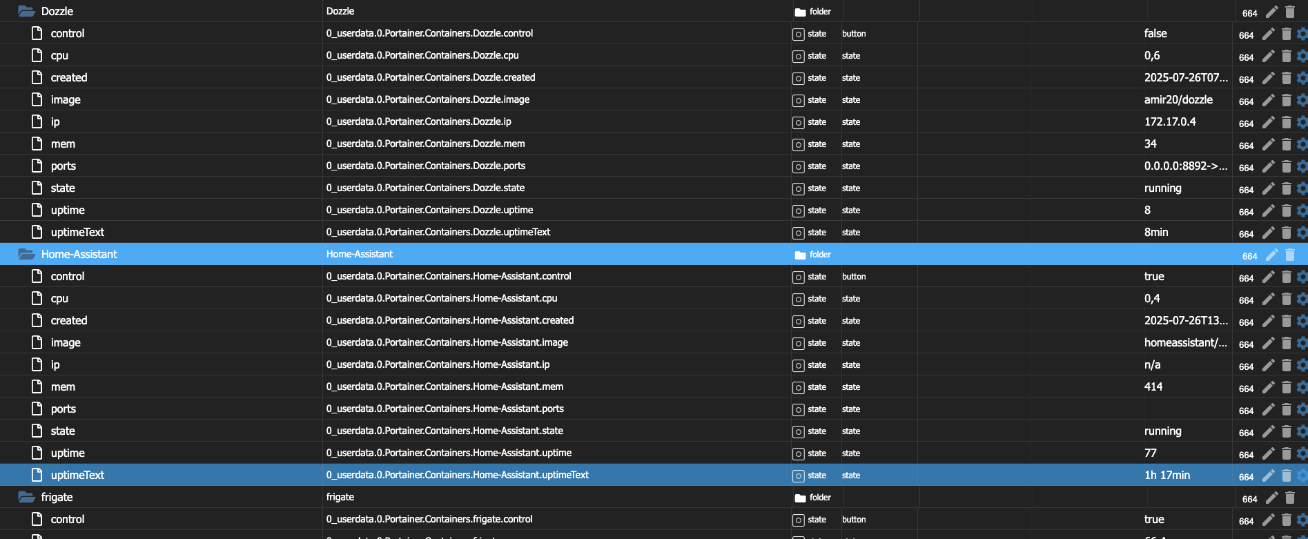This screenshot has width=1308, height=539.
Task: Open permissions 664 for Home-Assistant folder
Action: click(1250, 256)
